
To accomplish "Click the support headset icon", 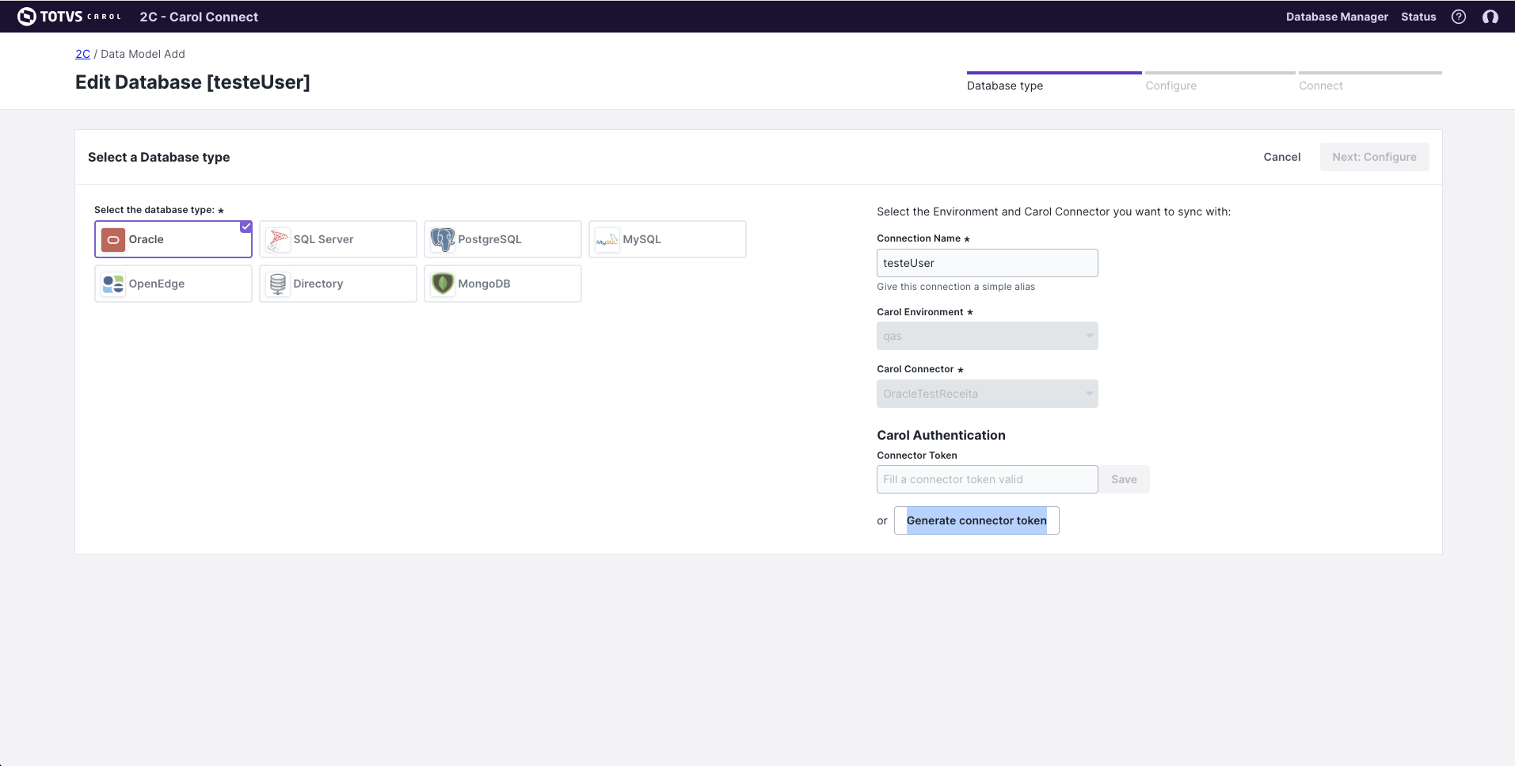I will (1490, 17).
